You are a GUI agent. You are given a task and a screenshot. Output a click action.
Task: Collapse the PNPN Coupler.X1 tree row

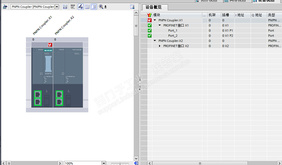(155, 20)
